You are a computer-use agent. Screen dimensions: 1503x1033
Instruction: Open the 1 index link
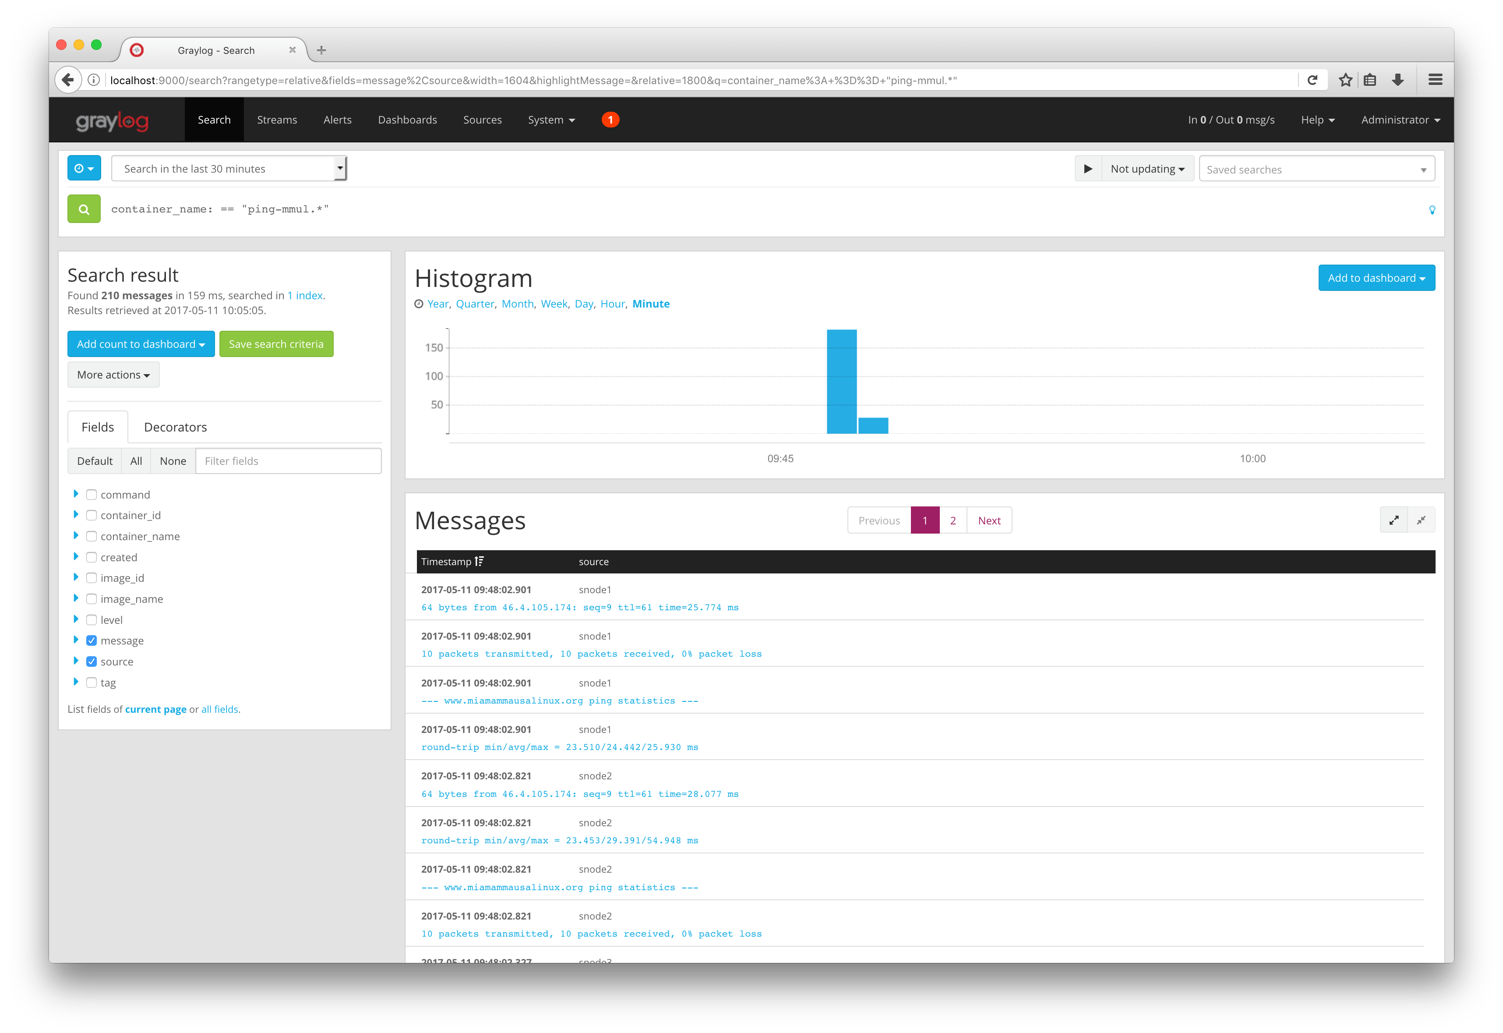point(305,295)
